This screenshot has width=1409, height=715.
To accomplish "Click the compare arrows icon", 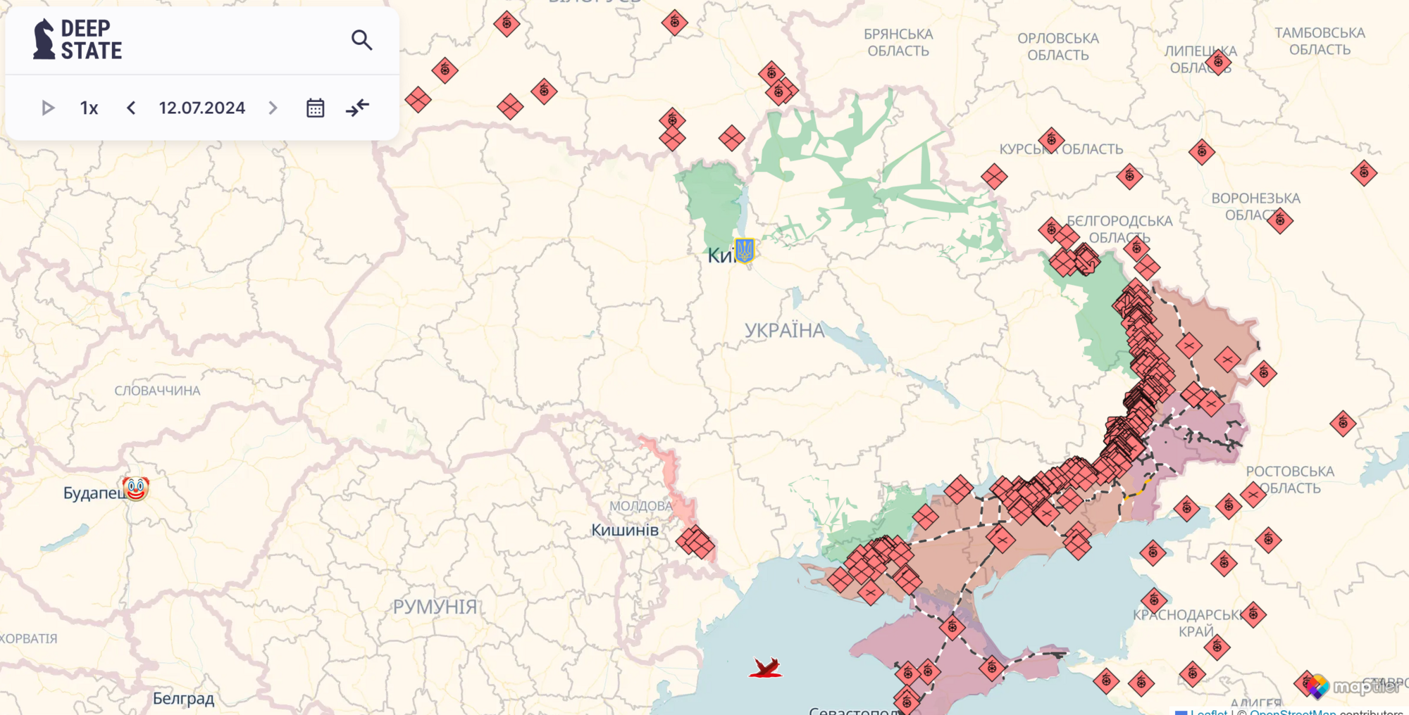I will click(x=358, y=108).
